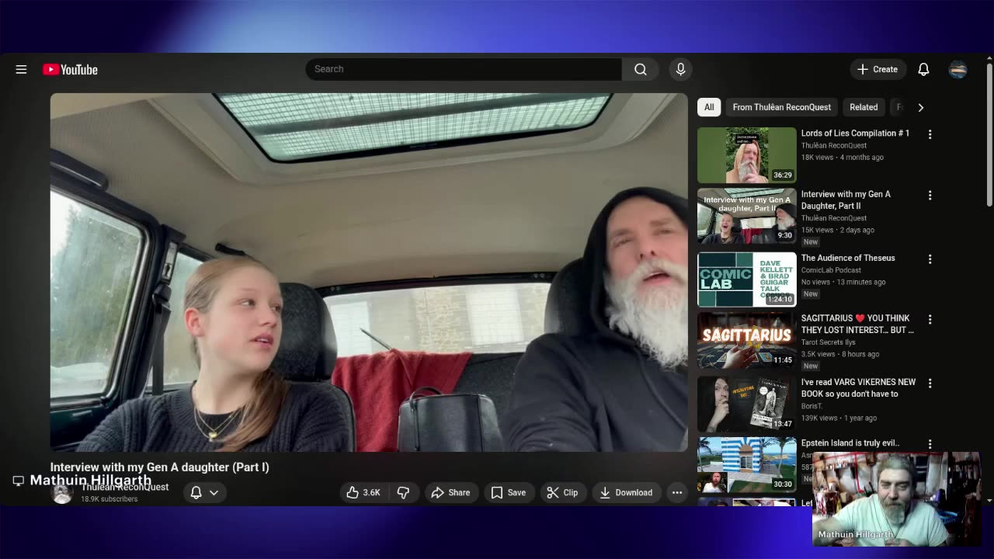Open options for Lords of Lies Compilation video

pos(930,134)
